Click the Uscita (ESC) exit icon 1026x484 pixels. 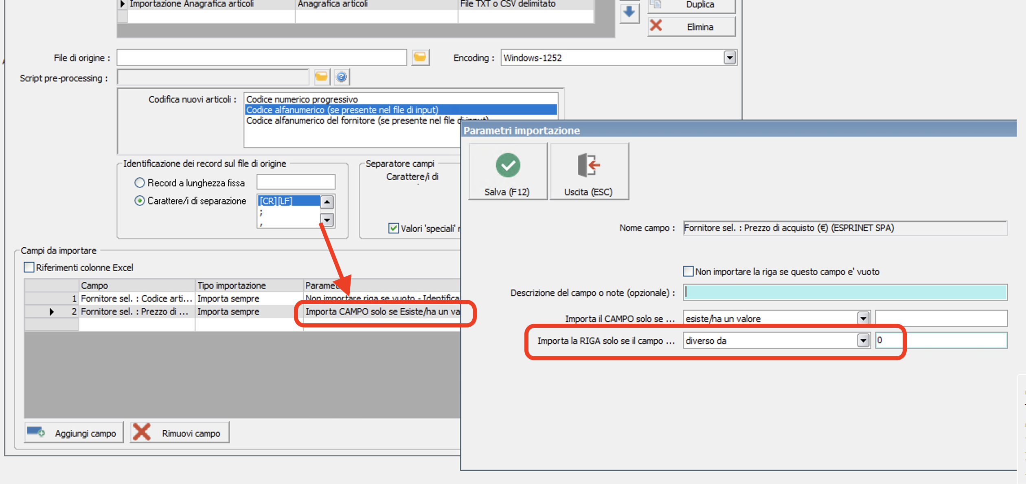pyautogui.click(x=589, y=166)
